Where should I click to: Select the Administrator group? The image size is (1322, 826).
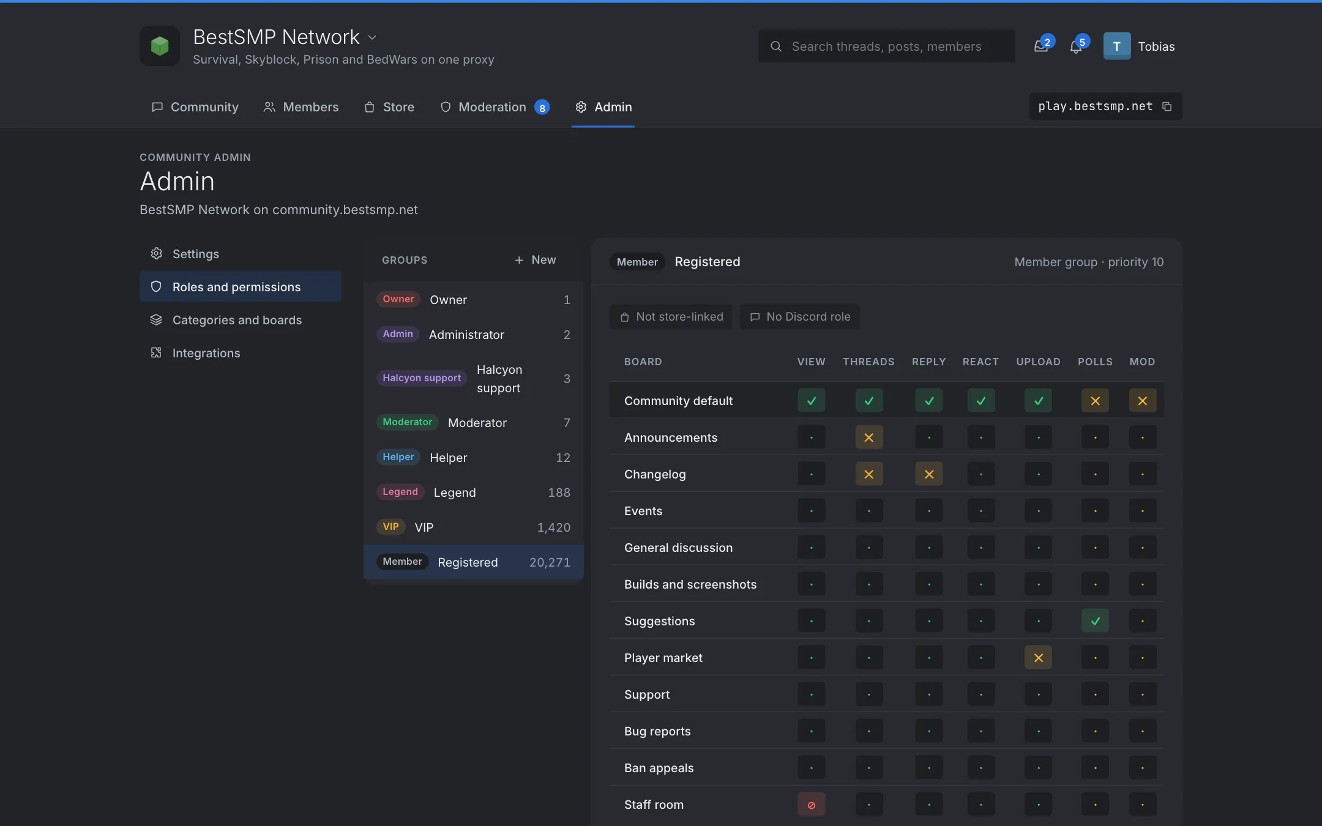(474, 335)
